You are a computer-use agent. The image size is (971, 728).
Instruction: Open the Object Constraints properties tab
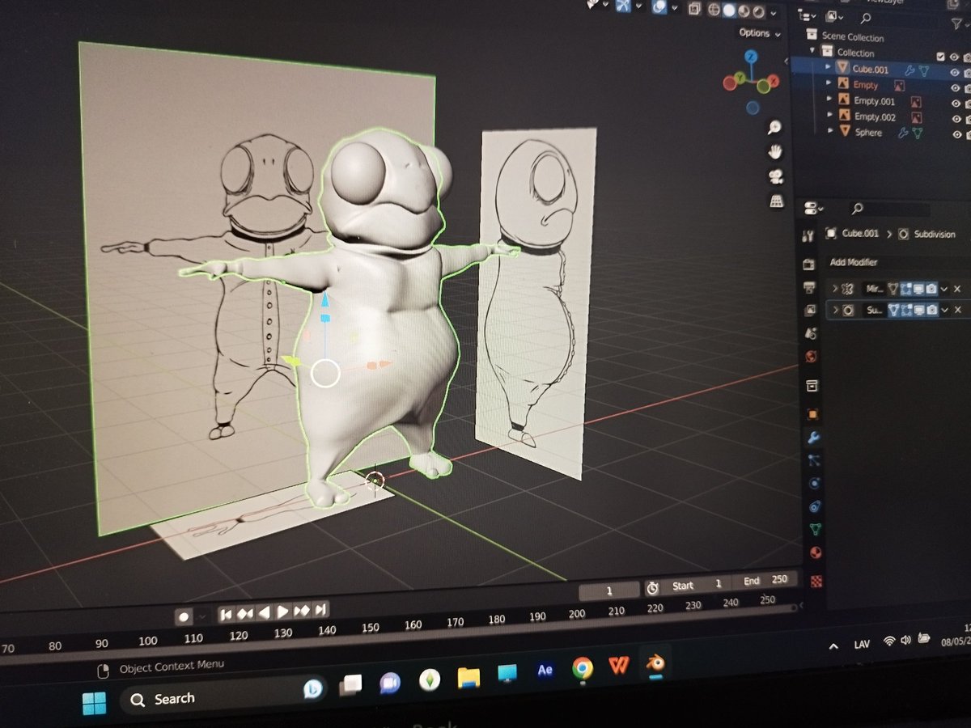(x=816, y=507)
